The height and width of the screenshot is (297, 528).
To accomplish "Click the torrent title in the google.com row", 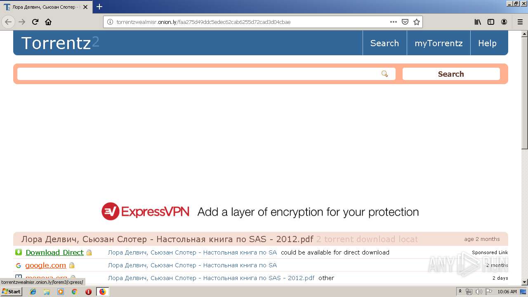I will coord(192,265).
